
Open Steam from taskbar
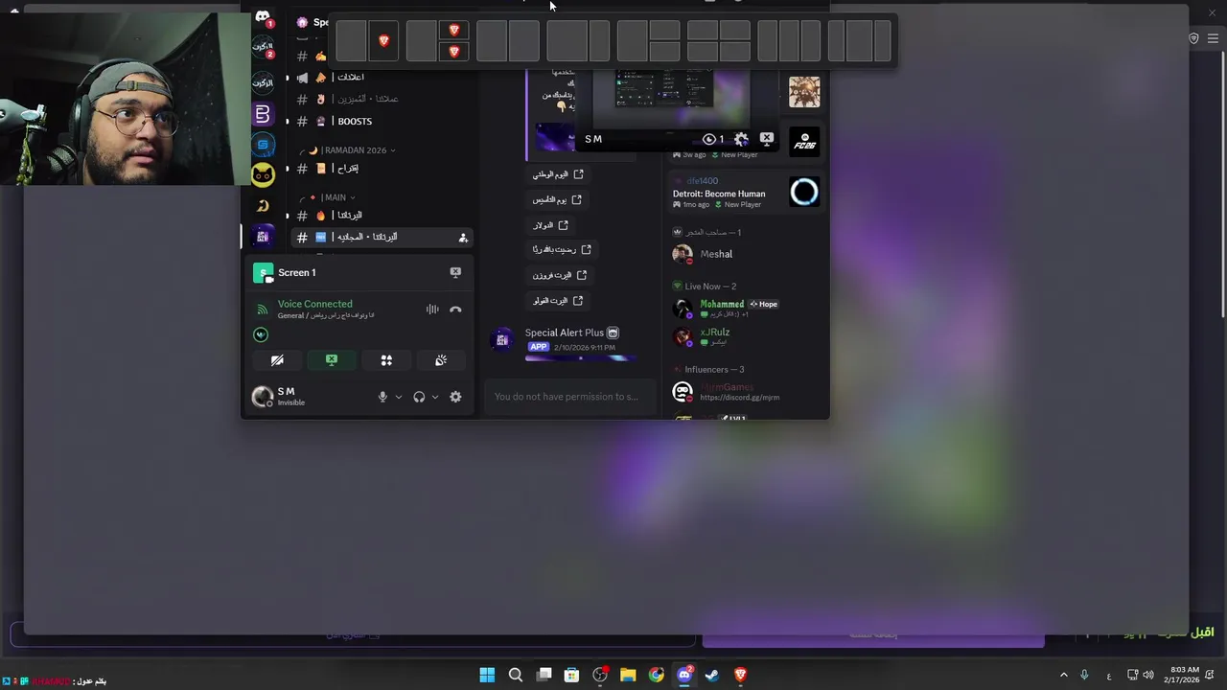pos(712,675)
